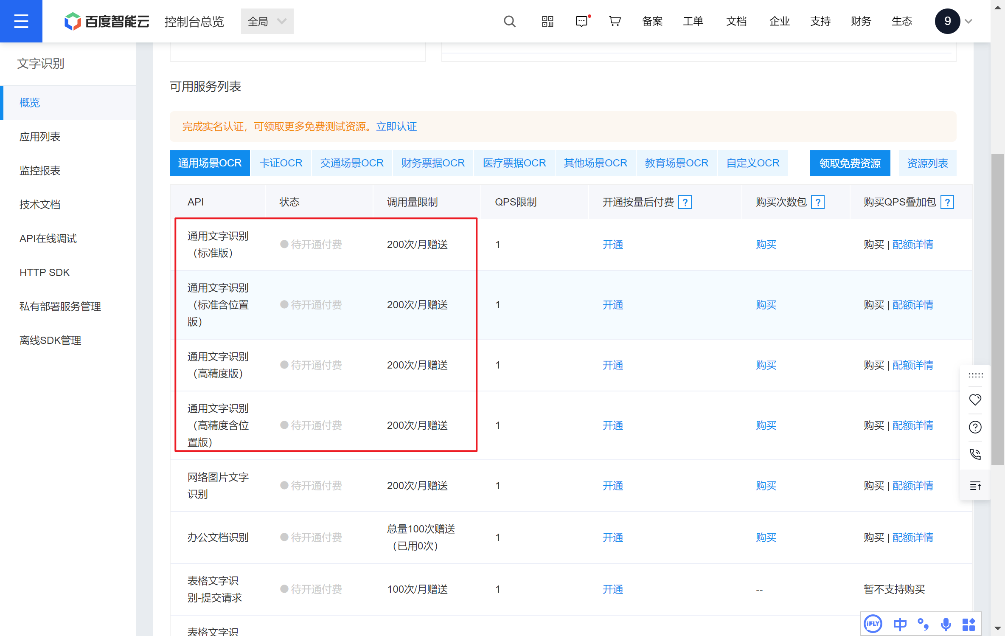Toggle the 中 Chinese input mode icon

pyautogui.click(x=900, y=624)
